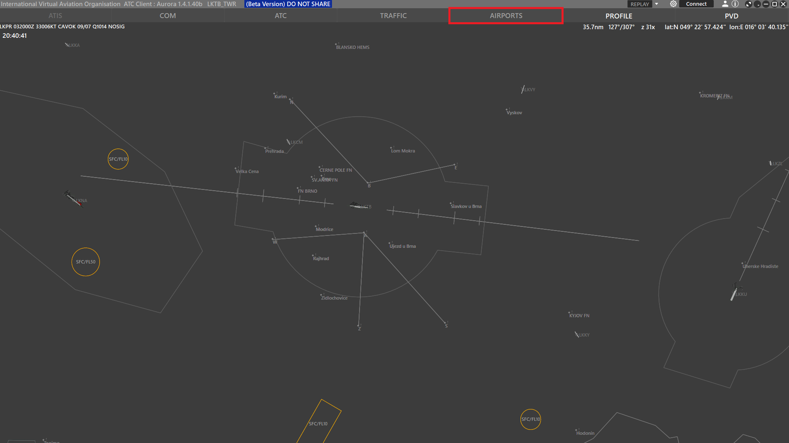Switch to the ATC tab

(281, 16)
